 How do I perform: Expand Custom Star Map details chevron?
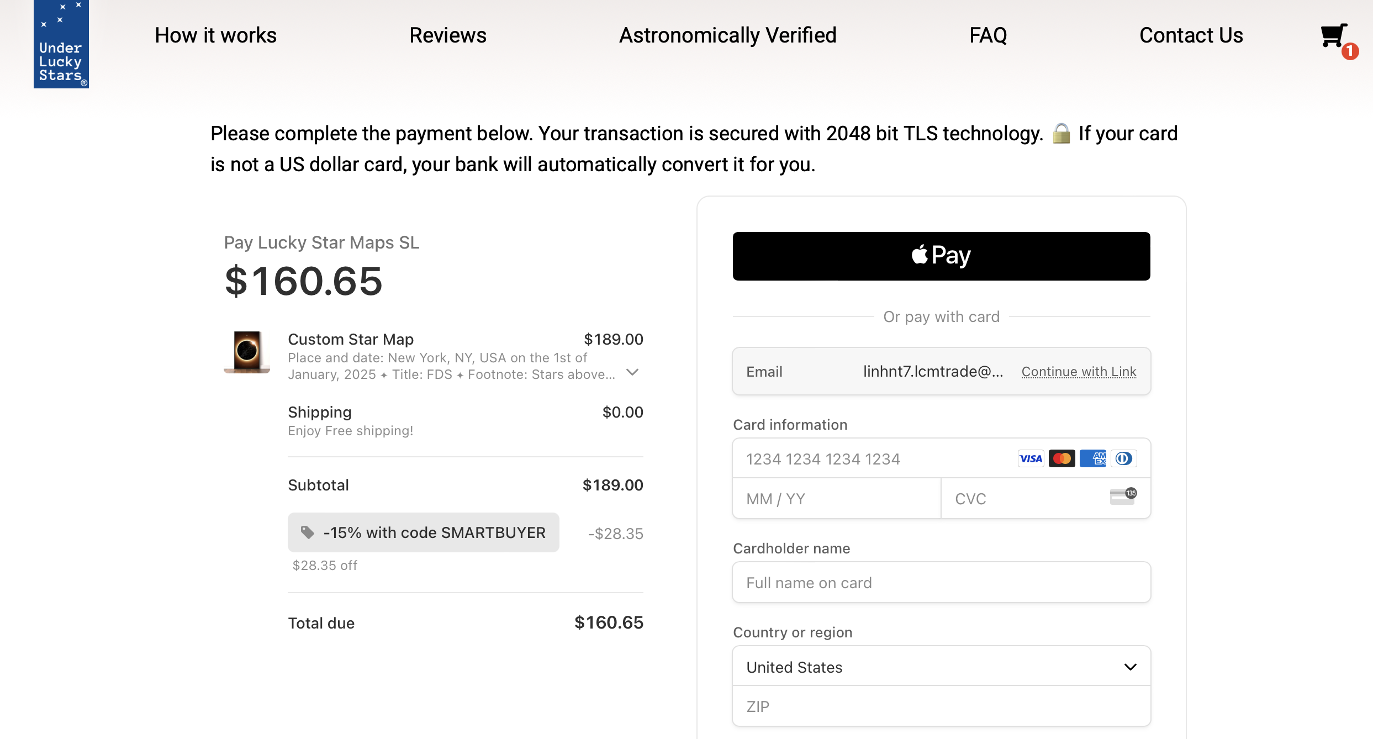click(632, 372)
